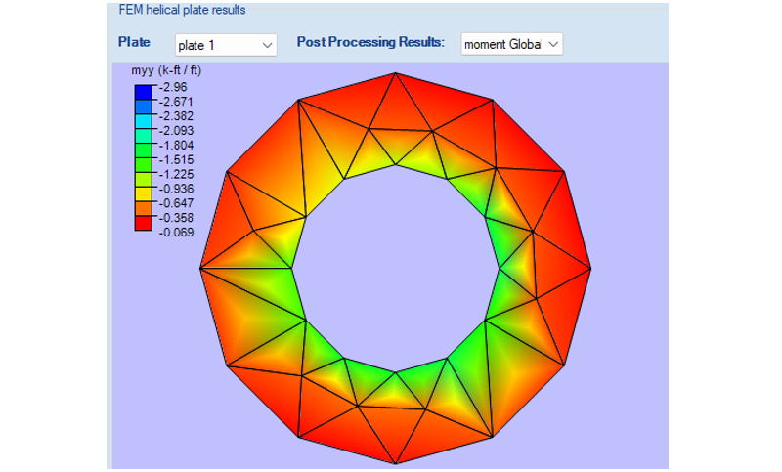Click the legend value -1.225
The image size is (782, 472).
176,175
